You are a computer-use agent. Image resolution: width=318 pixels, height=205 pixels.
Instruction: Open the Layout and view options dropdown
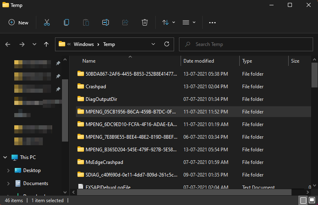tap(189, 22)
